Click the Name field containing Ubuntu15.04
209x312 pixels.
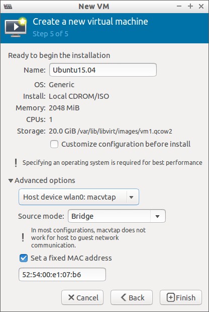pyautogui.click(x=103, y=70)
